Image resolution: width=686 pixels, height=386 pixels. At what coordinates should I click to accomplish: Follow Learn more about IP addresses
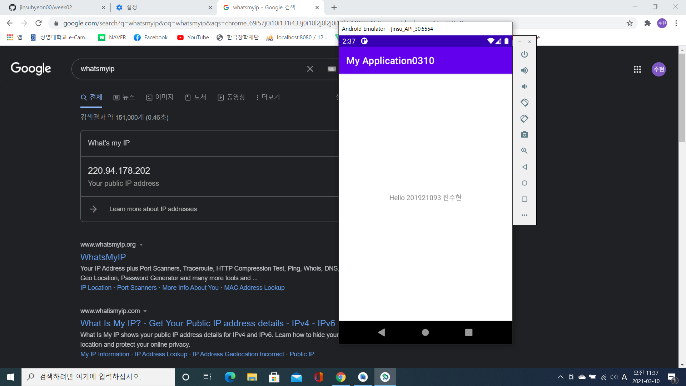(x=153, y=209)
